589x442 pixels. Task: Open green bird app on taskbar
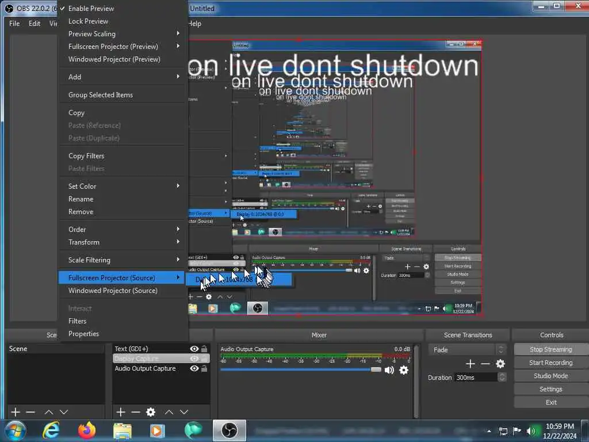(x=193, y=430)
